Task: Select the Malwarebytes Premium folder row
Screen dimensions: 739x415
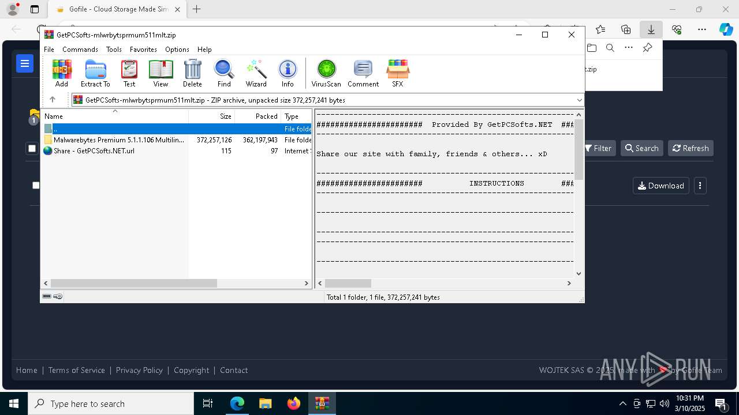Action: tap(177, 140)
